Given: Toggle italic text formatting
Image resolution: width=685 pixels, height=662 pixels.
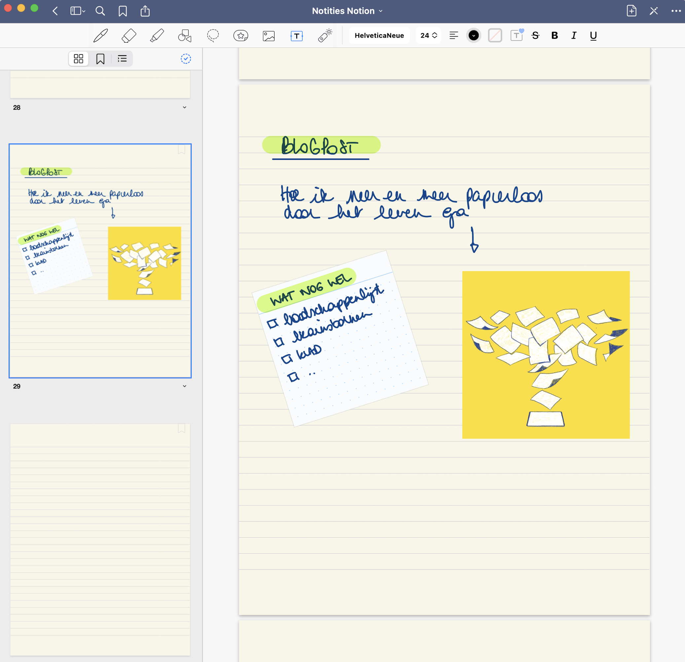Looking at the screenshot, I should coord(573,35).
